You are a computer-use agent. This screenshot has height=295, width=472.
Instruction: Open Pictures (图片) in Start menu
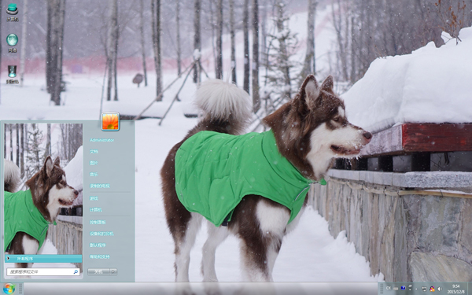point(94,163)
